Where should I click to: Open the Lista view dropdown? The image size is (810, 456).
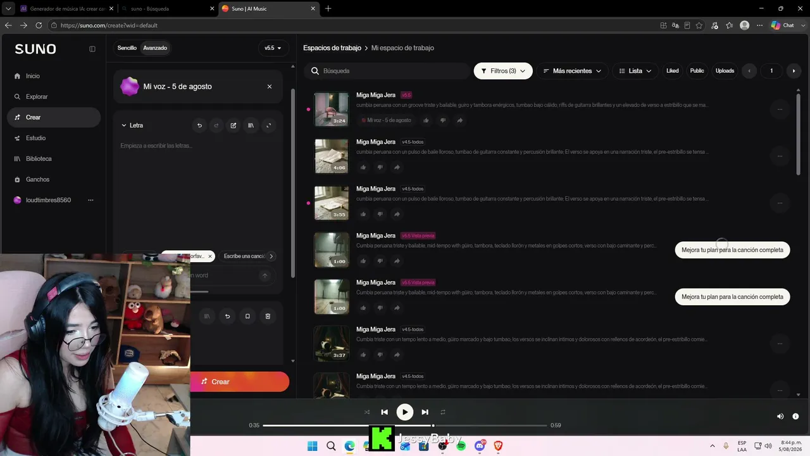point(635,71)
